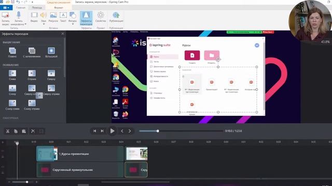Image resolution: width=332 pixels, height=186 pixels.
Task: Click the timeline horizontal scrollbar
Action: coord(135,182)
